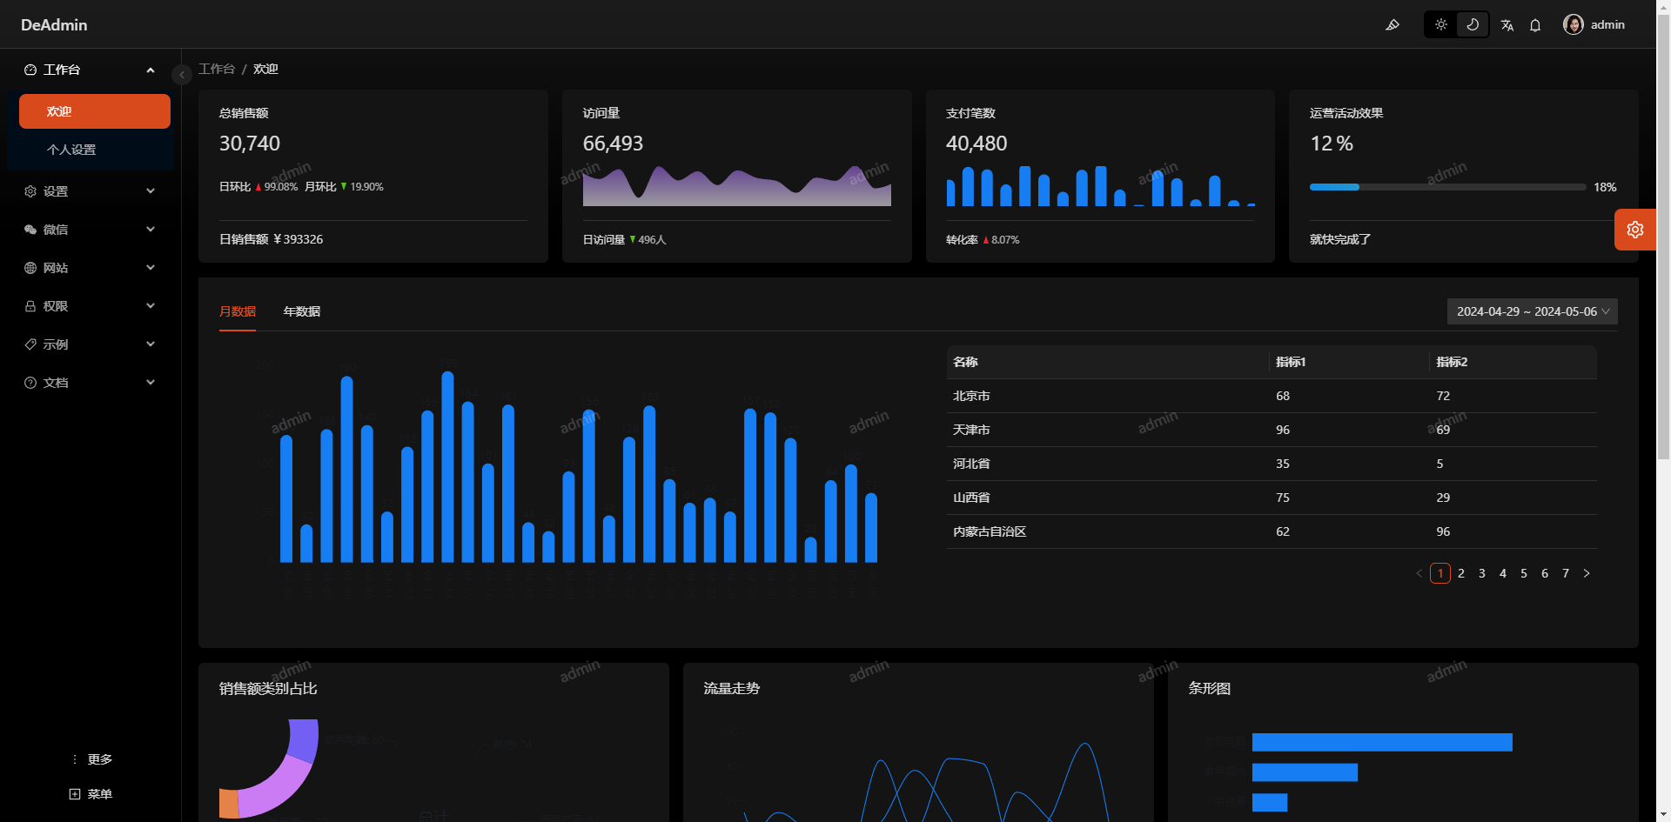Go to 工作台 breadcrumb link
The height and width of the screenshot is (822, 1671).
[217, 69]
